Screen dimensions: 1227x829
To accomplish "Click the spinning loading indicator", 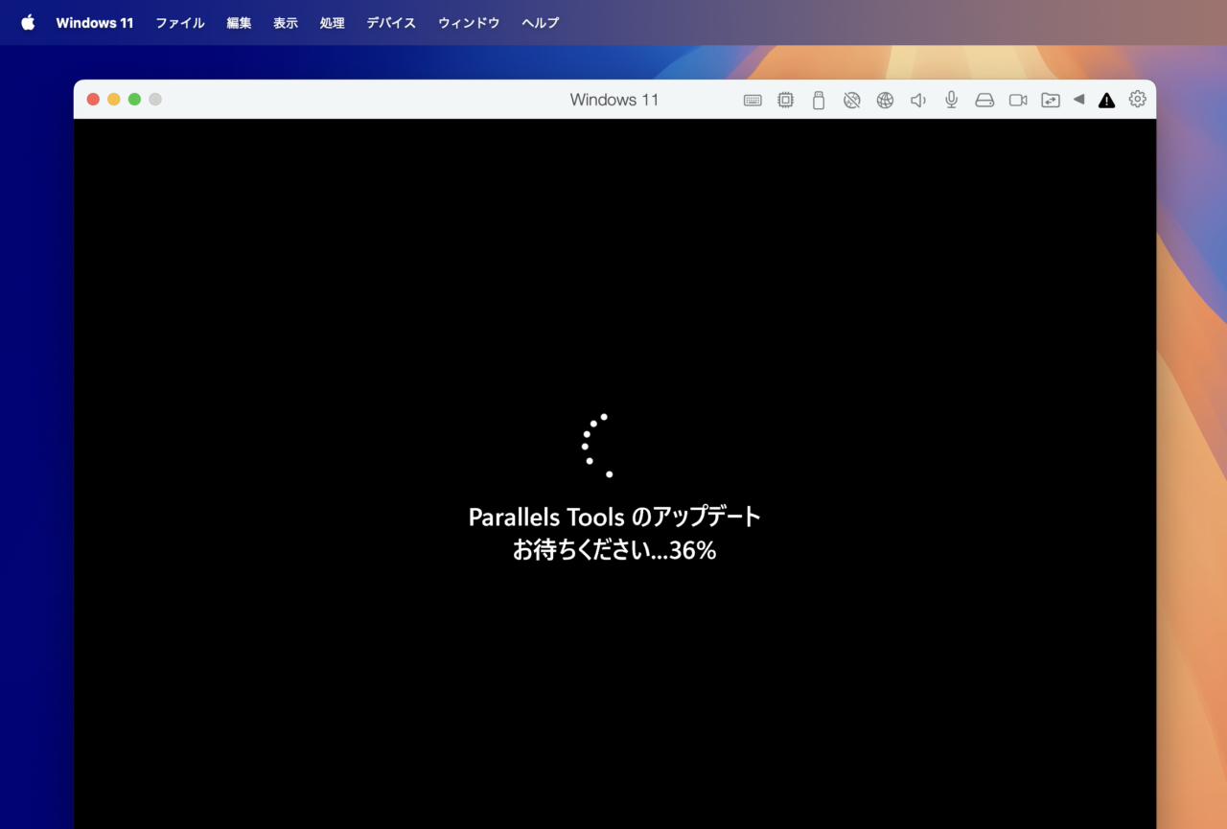I will (596, 446).
